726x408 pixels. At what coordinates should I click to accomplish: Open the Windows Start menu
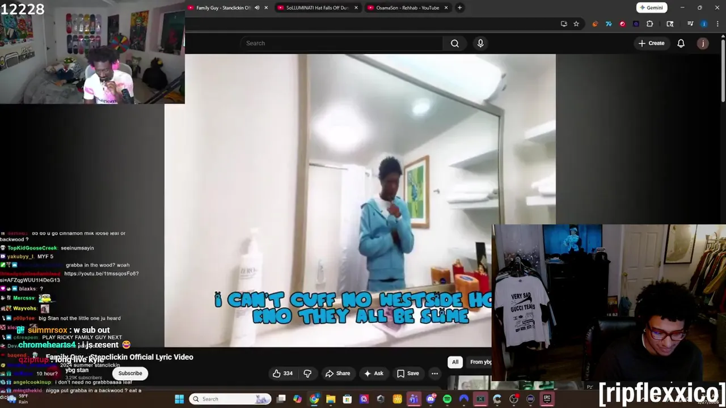(179, 399)
